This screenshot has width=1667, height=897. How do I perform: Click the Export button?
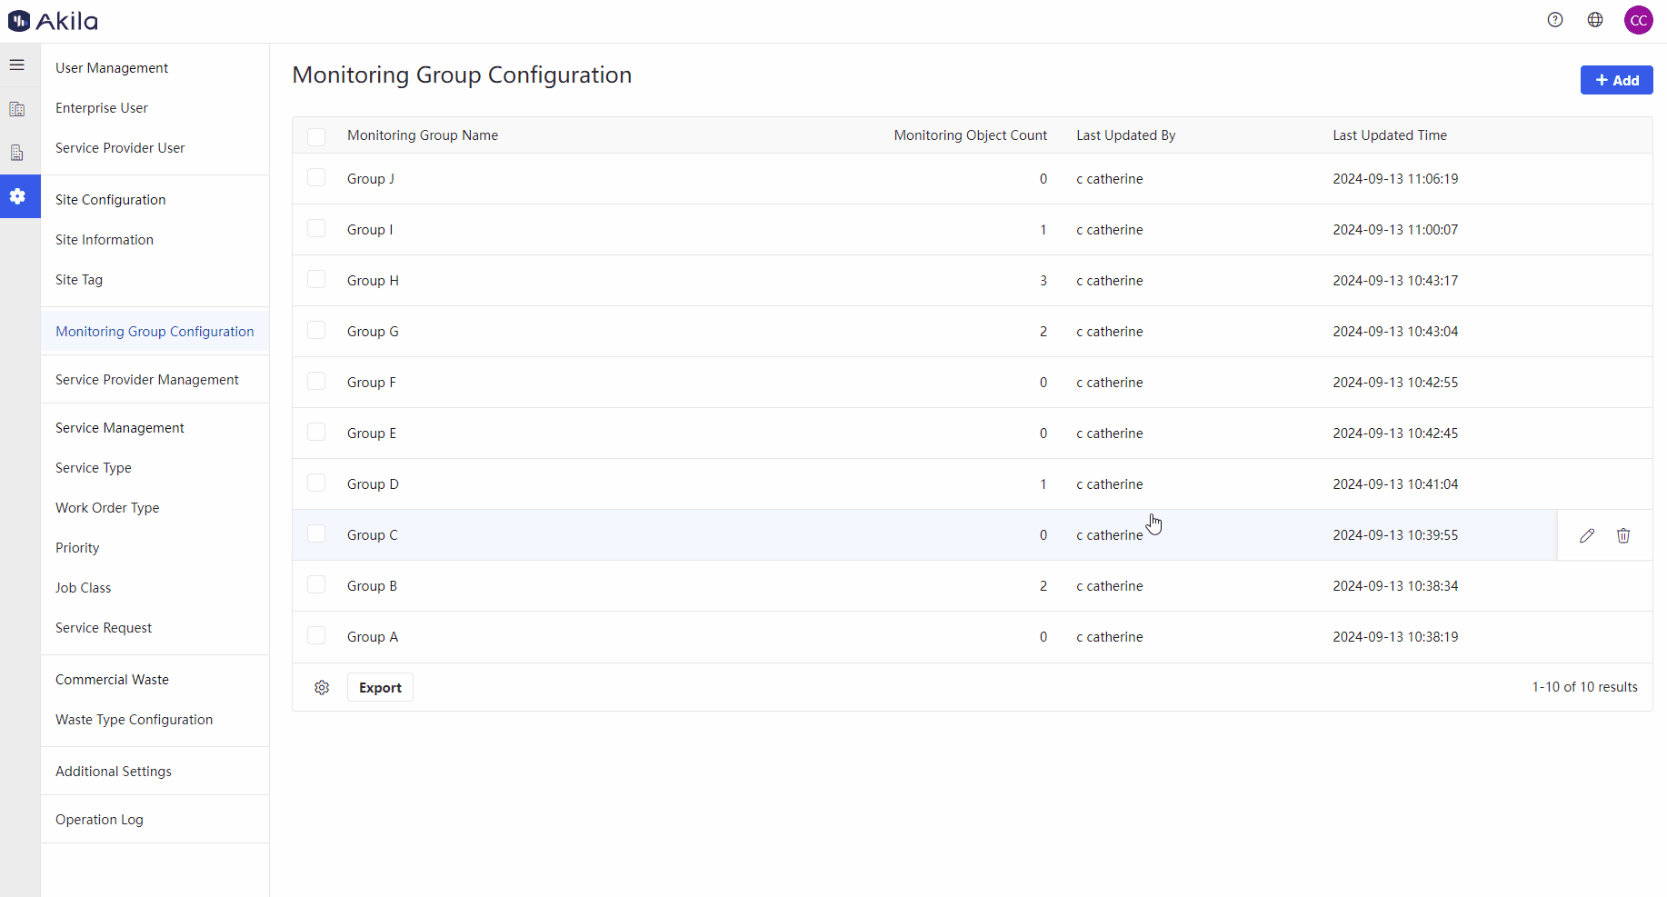pos(380,687)
